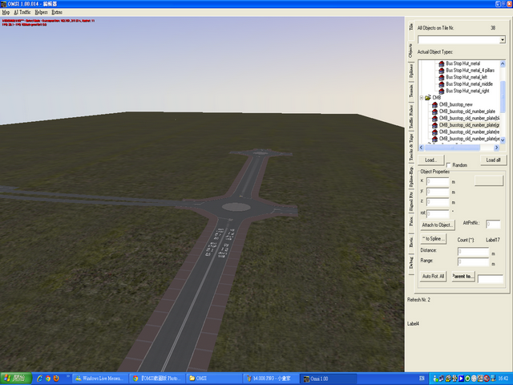Click the Load... button
513x385 pixels.
(x=431, y=160)
